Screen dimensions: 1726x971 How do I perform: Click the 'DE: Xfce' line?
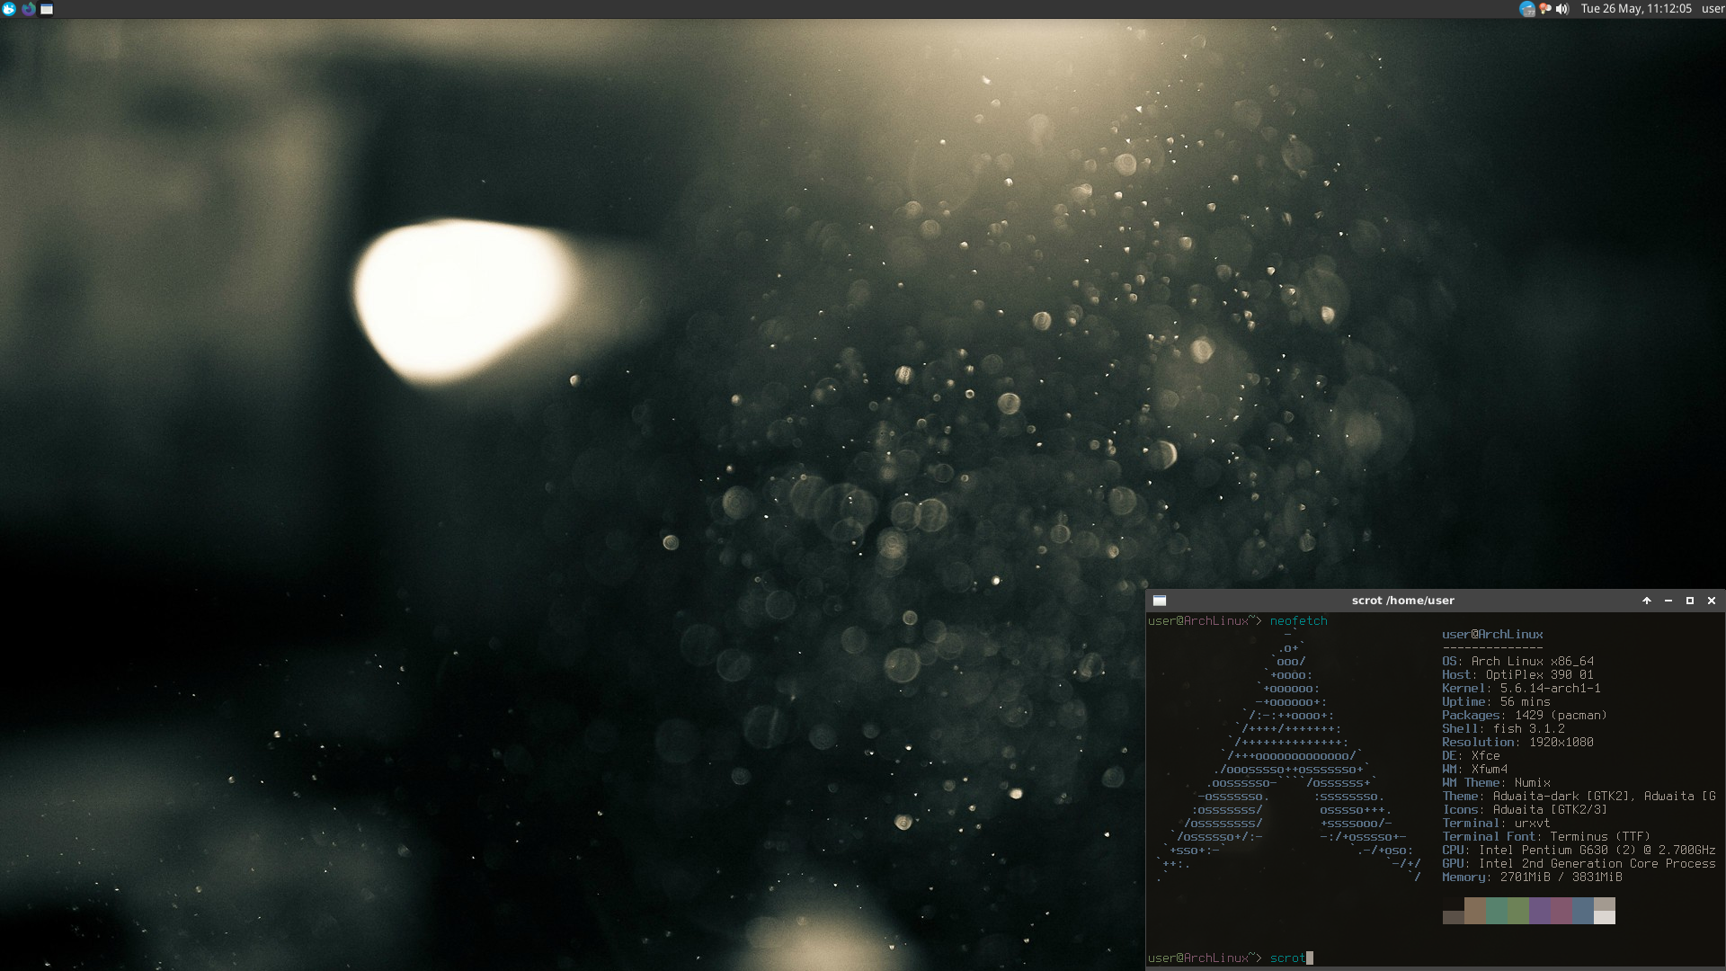1471,756
